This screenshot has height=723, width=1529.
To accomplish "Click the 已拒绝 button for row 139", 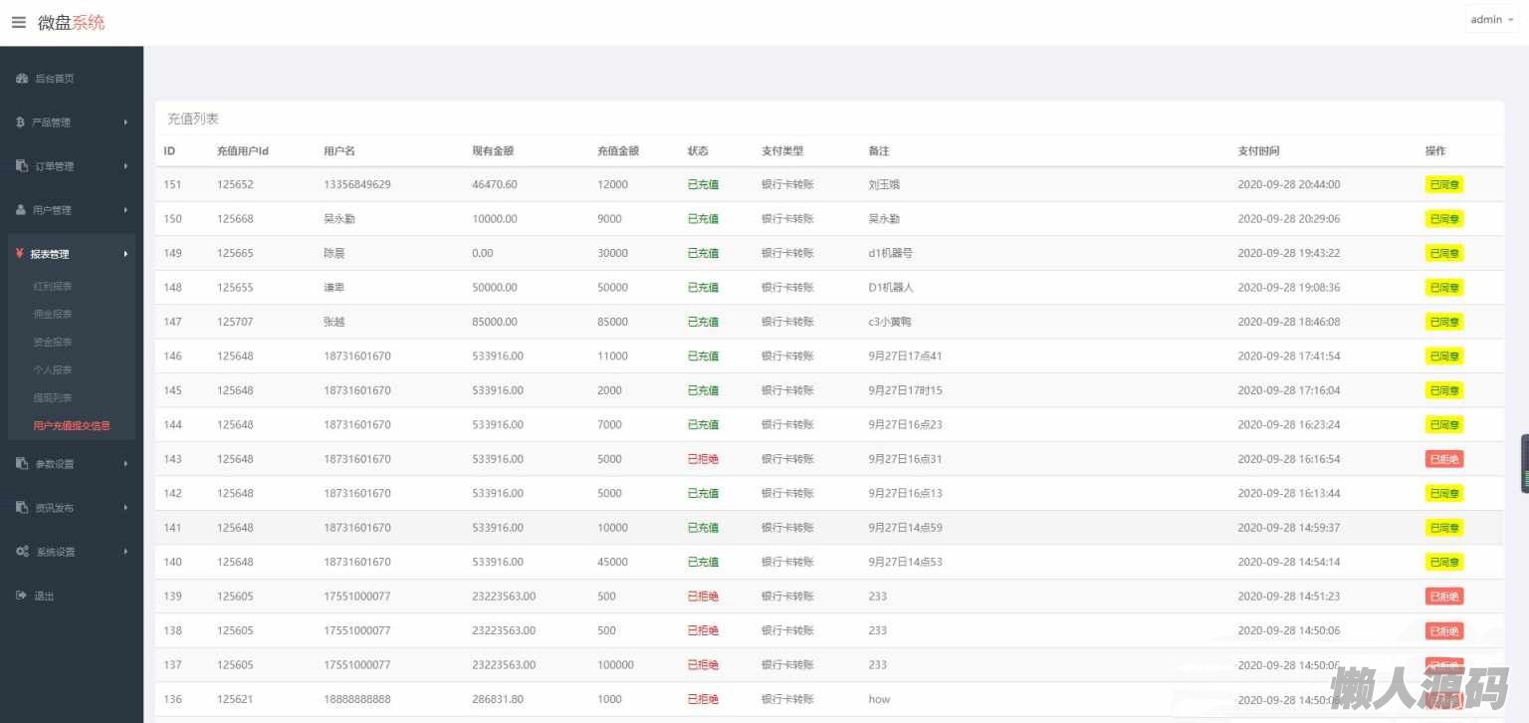I will tap(1443, 597).
